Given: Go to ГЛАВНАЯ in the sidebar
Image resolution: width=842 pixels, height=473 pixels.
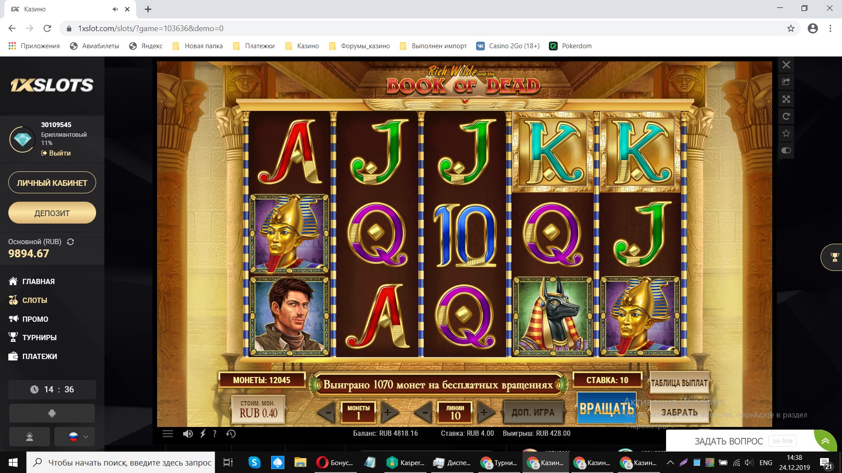Looking at the screenshot, I should point(32,281).
